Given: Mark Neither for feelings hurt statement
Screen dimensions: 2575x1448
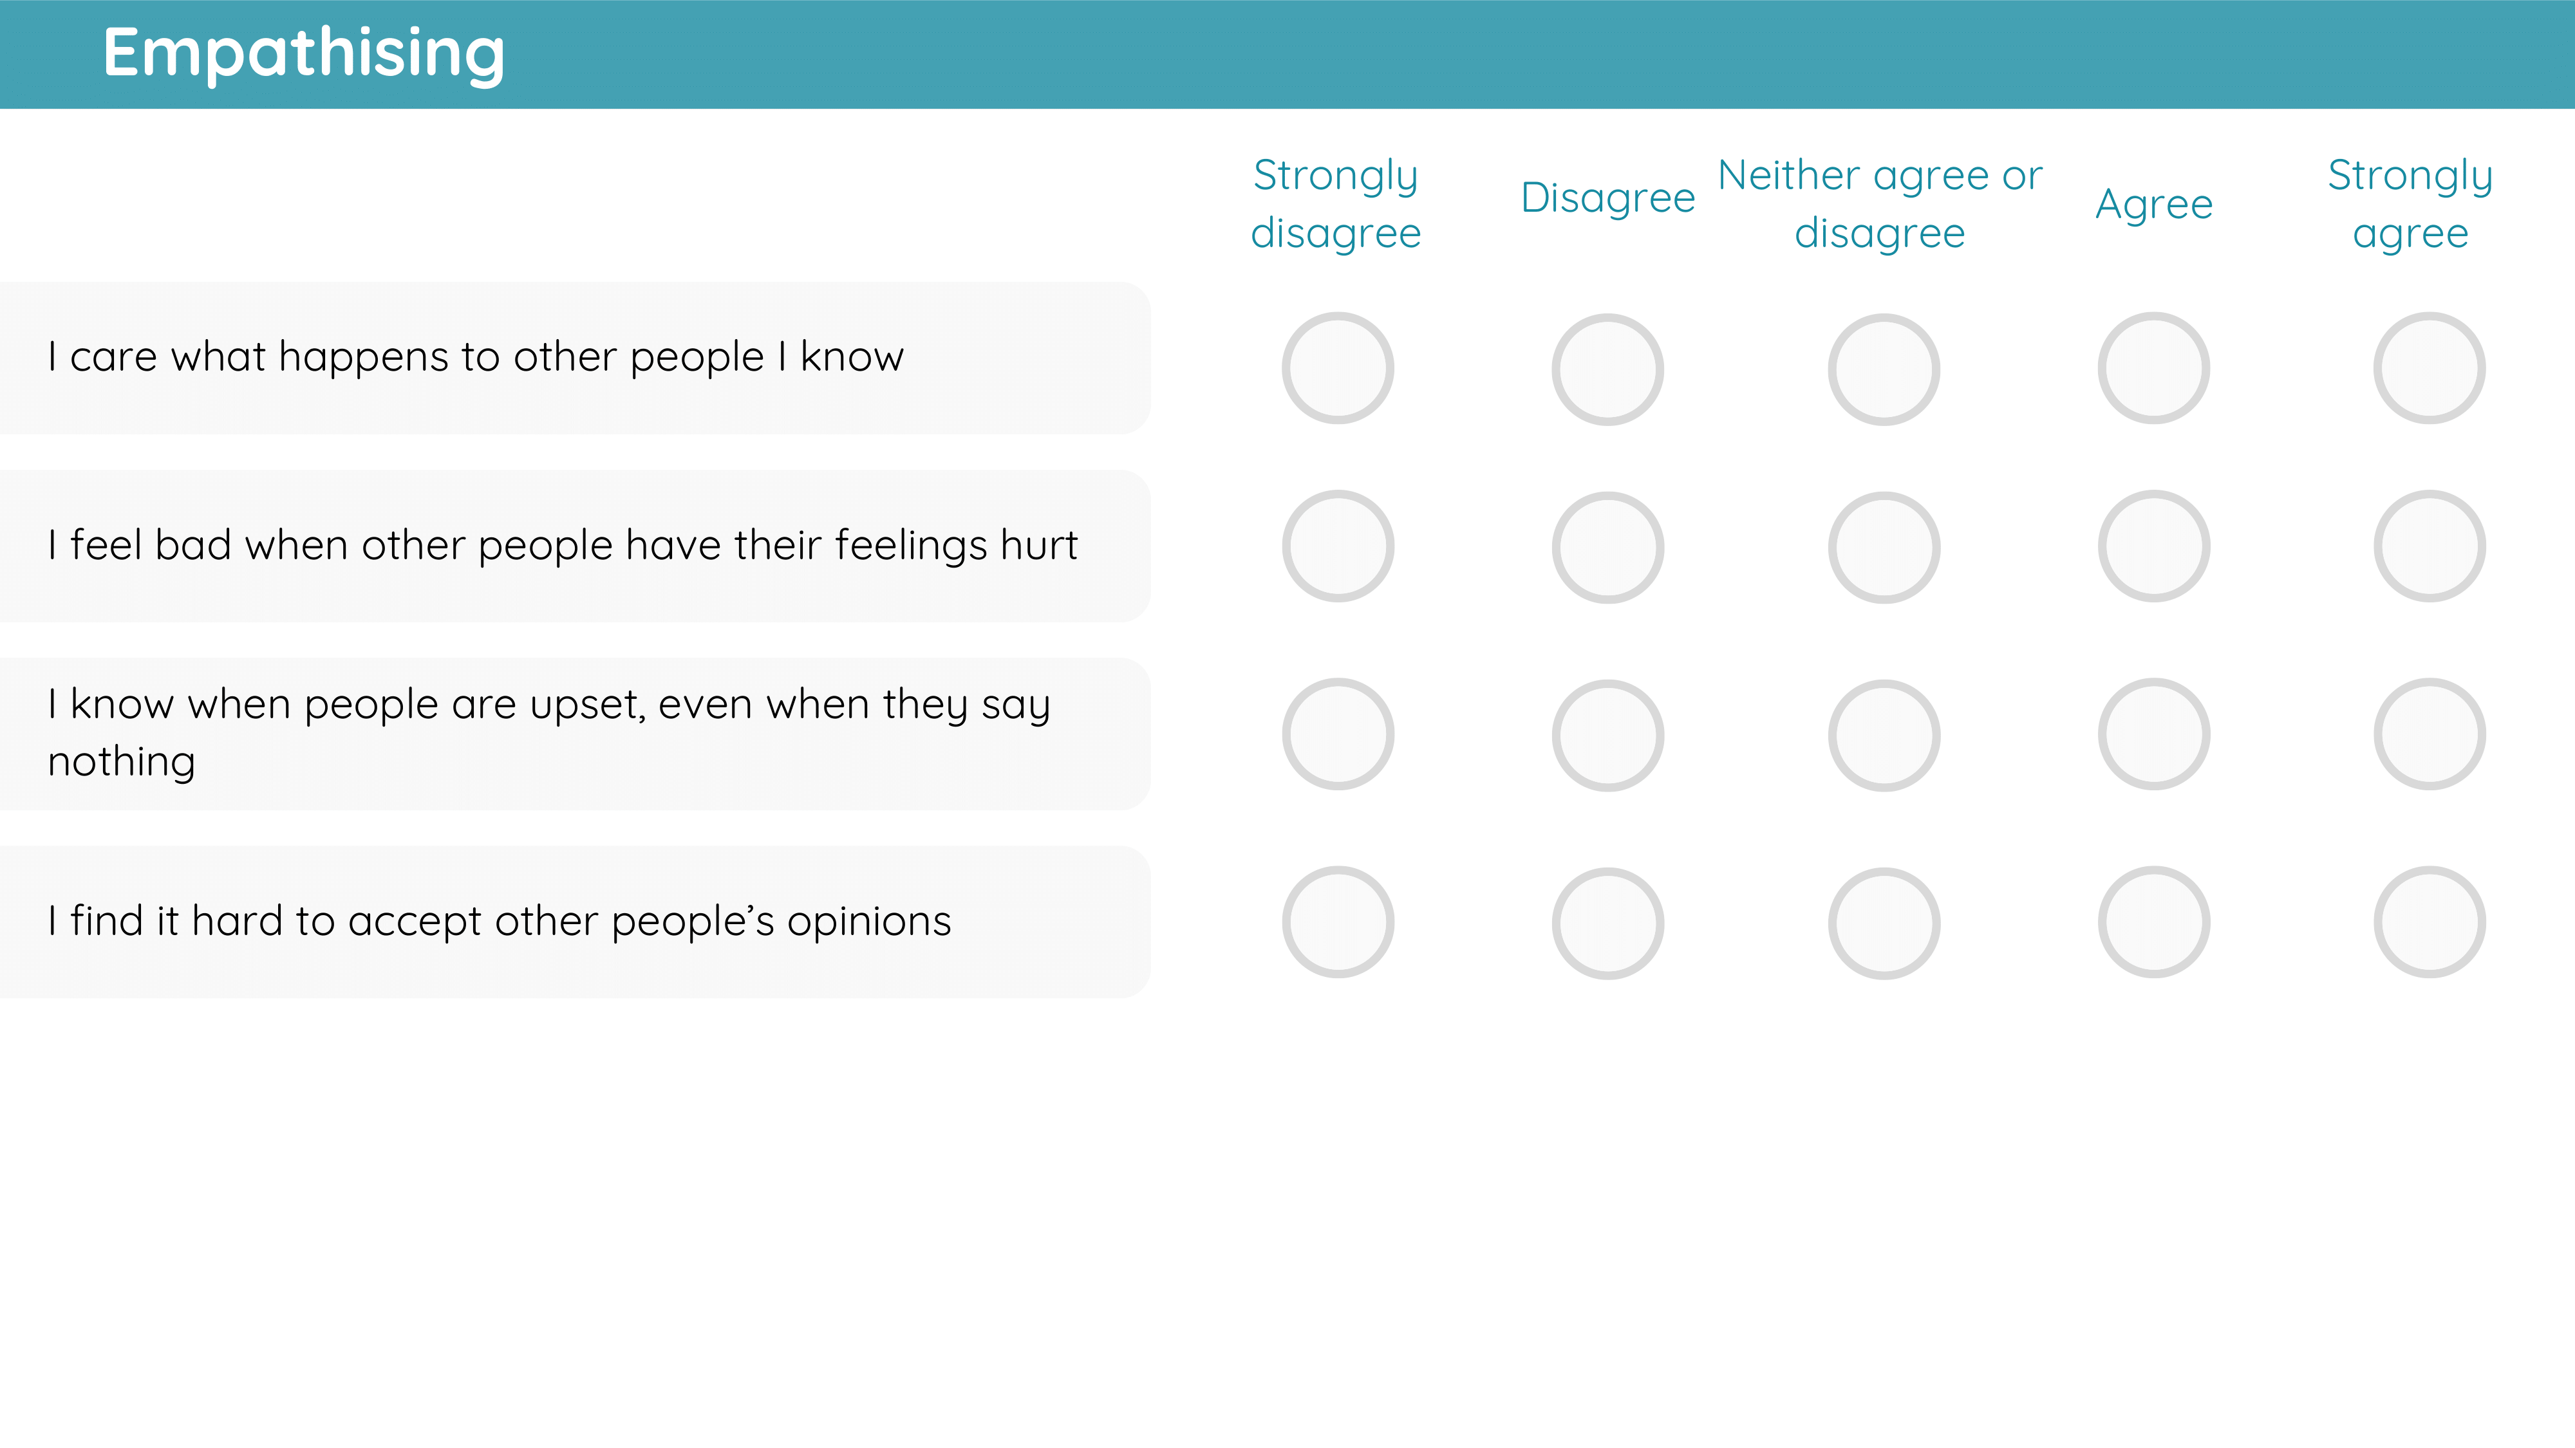Looking at the screenshot, I should [x=1883, y=548].
